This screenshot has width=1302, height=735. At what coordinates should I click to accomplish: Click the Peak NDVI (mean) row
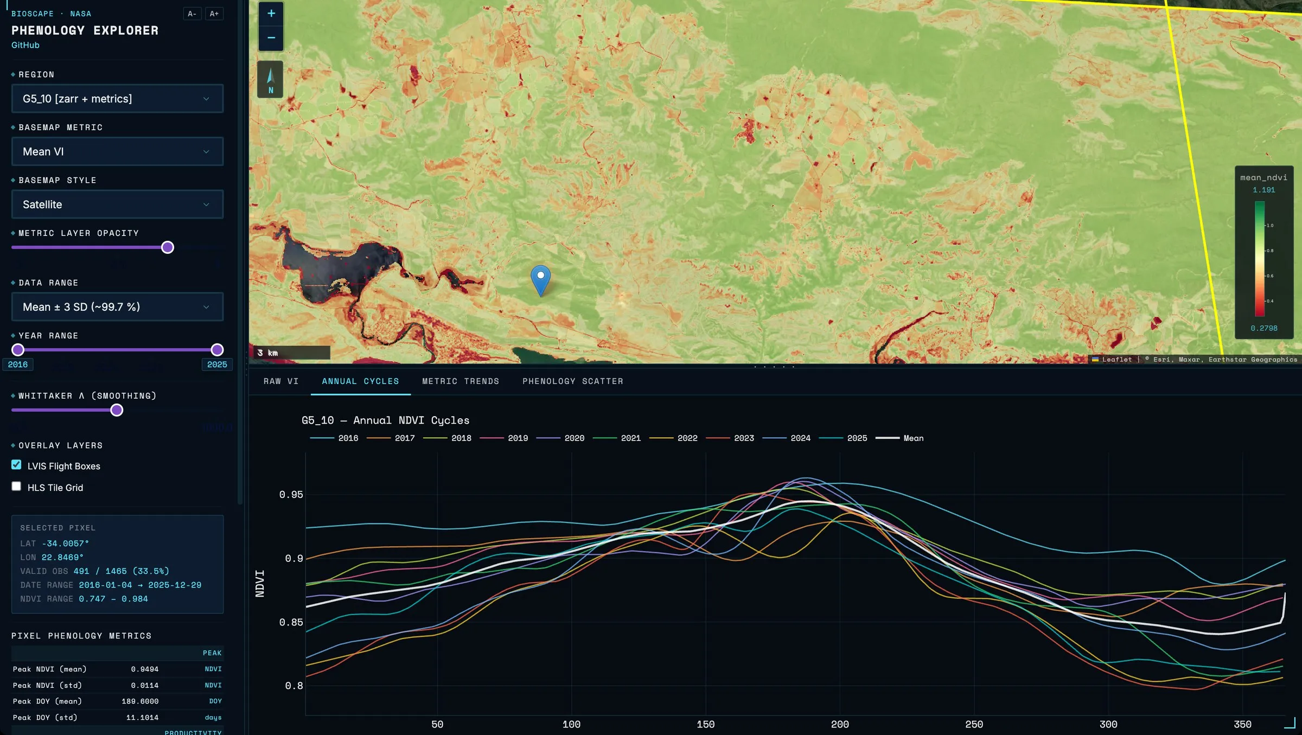click(117, 669)
